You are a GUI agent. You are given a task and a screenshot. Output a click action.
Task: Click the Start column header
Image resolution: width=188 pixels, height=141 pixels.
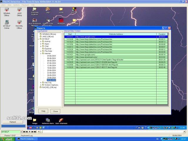70,34
